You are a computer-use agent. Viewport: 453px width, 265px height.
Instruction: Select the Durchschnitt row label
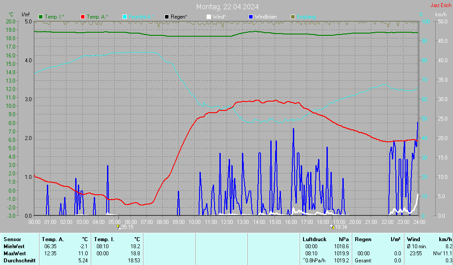point(19,261)
